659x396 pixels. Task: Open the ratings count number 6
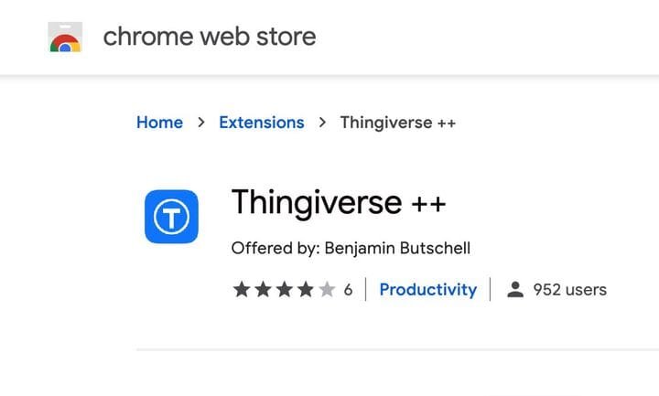[x=348, y=290]
